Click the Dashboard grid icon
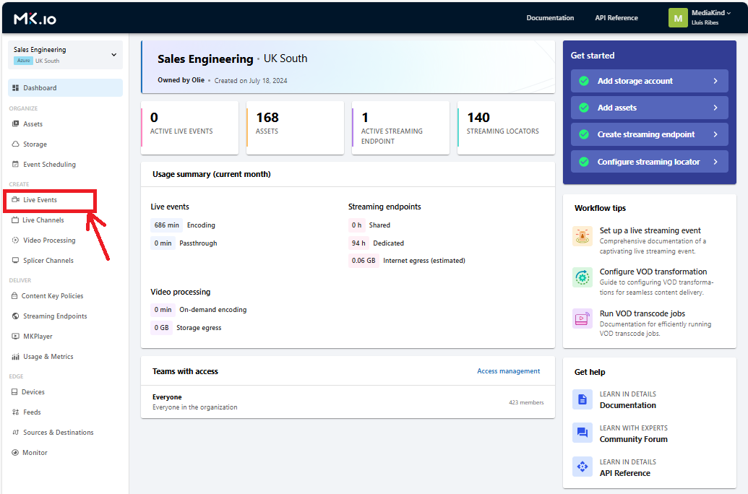748x494 pixels. click(15, 87)
